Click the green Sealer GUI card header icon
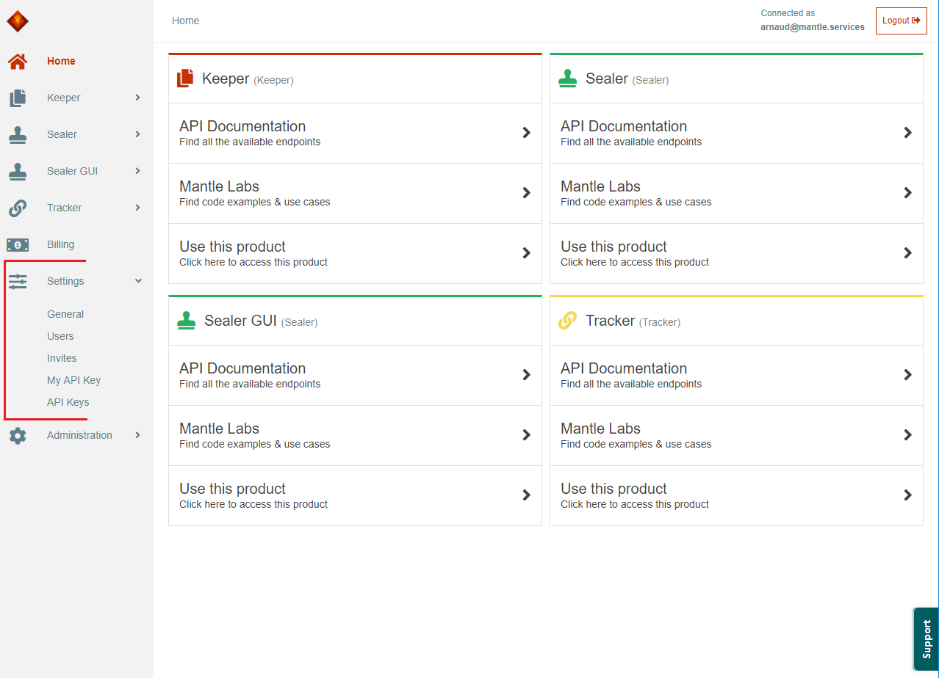The width and height of the screenshot is (939, 678). click(x=187, y=321)
